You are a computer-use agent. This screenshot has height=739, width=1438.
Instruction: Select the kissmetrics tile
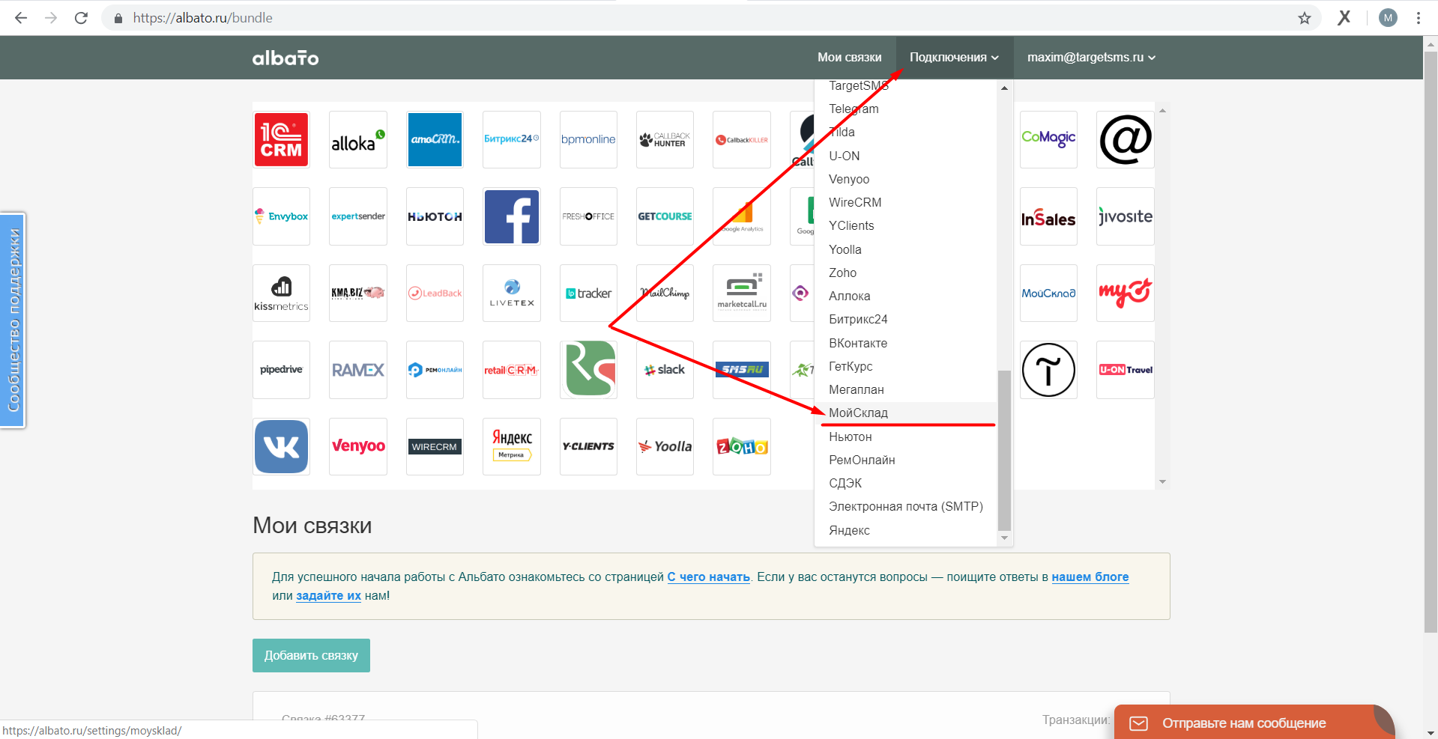click(x=281, y=294)
